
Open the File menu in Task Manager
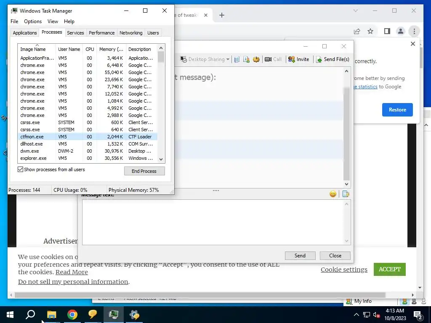(x=14, y=21)
